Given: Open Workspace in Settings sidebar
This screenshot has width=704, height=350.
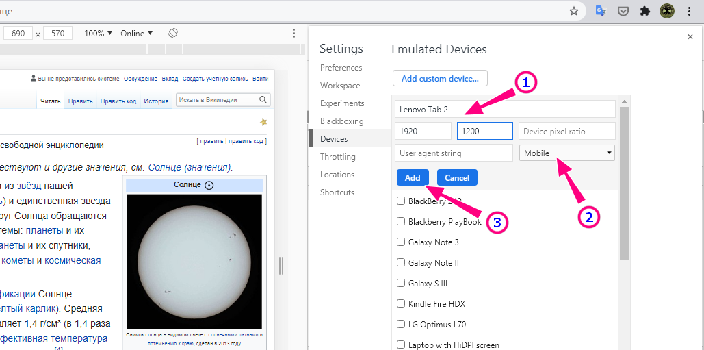Looking at the screenshot, I should click(340, 86).
